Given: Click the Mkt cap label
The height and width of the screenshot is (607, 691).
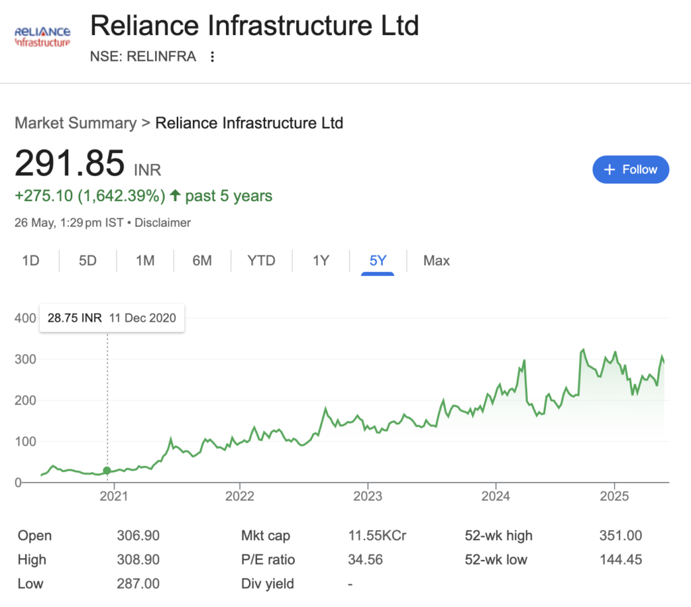Looking at the screenshot, I should pos(265,536).
